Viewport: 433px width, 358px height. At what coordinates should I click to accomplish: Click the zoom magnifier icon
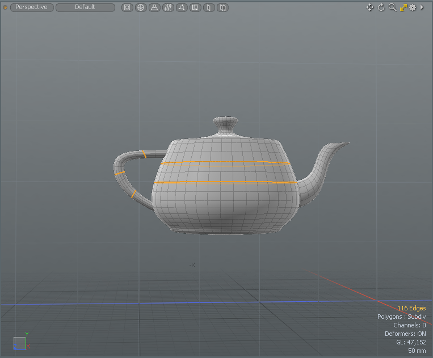click(x=392, y=7)
